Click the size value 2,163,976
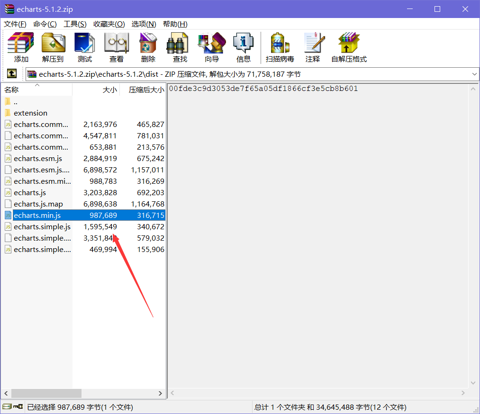 click(100, 124)
